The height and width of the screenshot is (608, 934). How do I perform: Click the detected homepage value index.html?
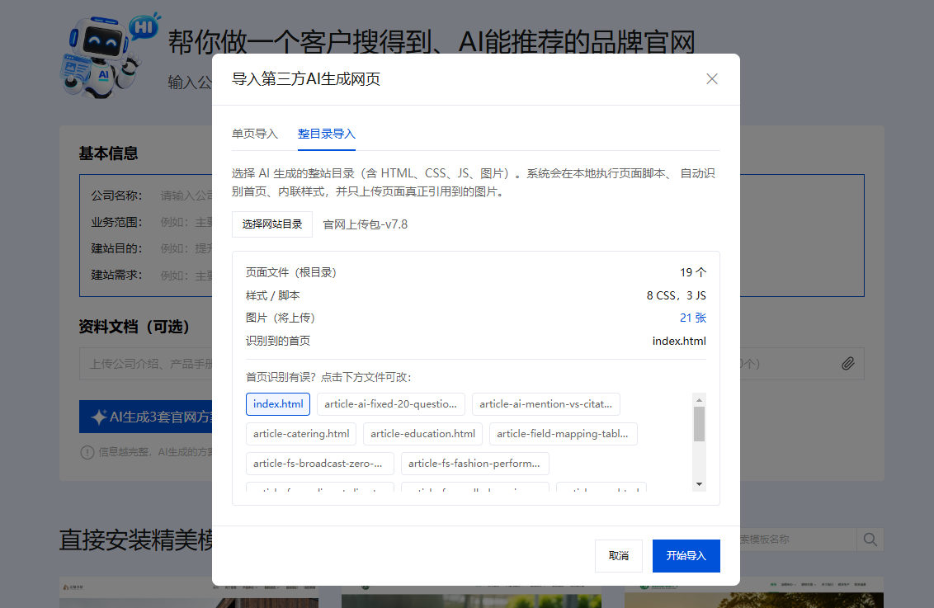(679, 342)
